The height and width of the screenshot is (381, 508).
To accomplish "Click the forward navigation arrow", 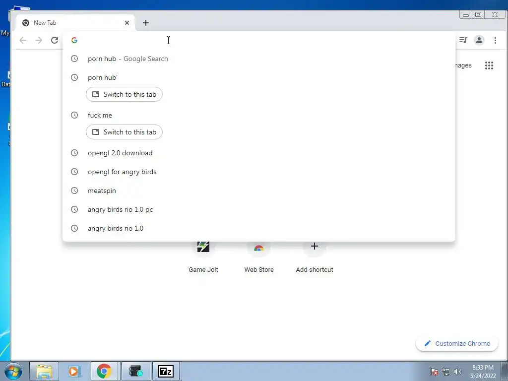I will [39, 40].
